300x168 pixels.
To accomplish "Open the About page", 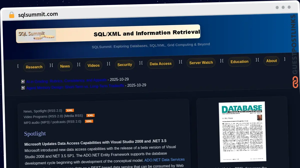I will tap(271, 61).
